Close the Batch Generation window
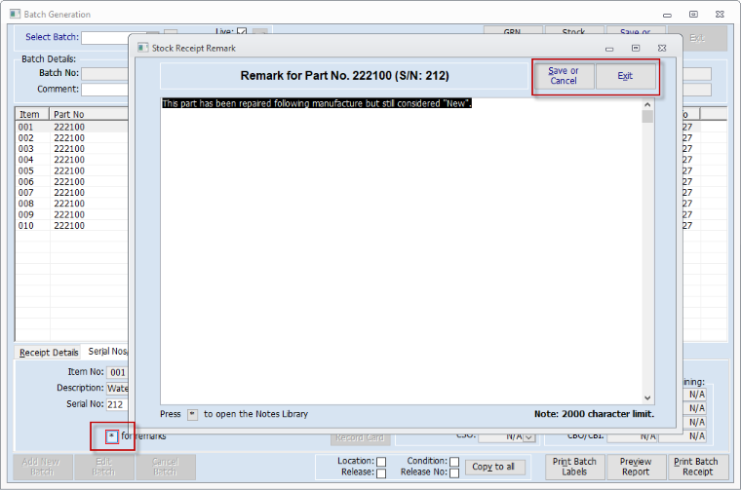 tap(720, 15)
